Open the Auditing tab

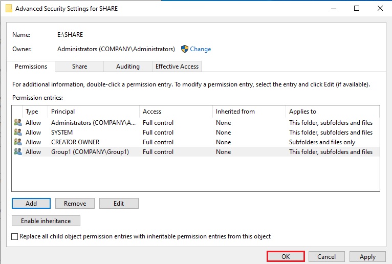pos(128,67)
